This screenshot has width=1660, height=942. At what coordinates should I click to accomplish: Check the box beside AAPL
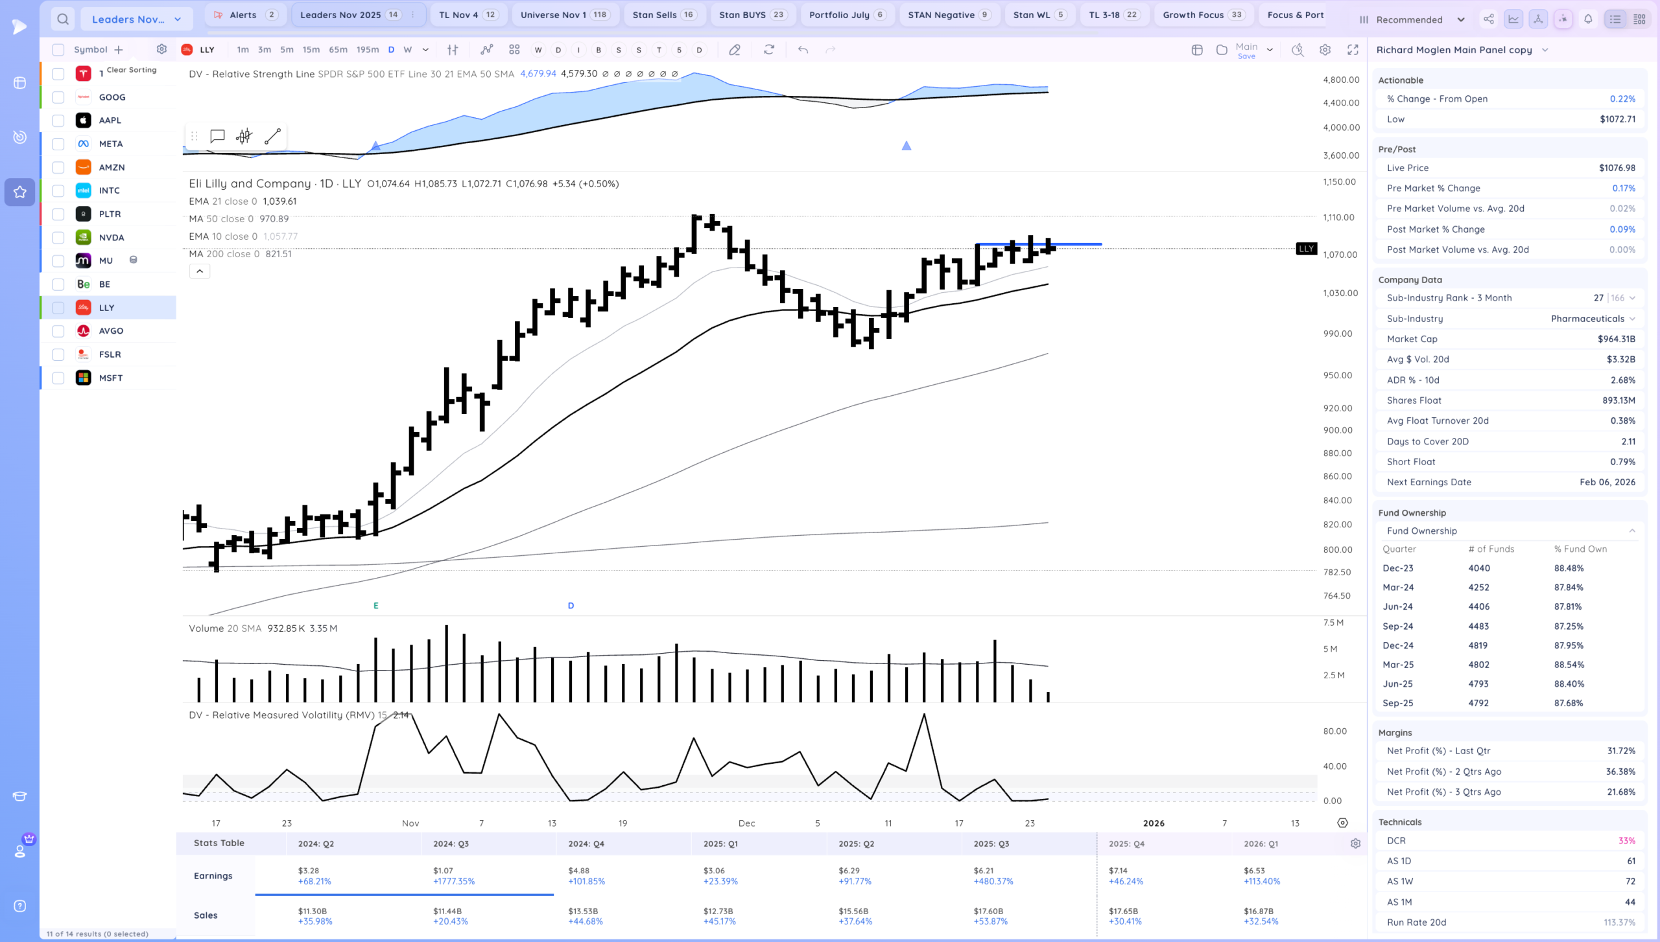click(58, 121)
